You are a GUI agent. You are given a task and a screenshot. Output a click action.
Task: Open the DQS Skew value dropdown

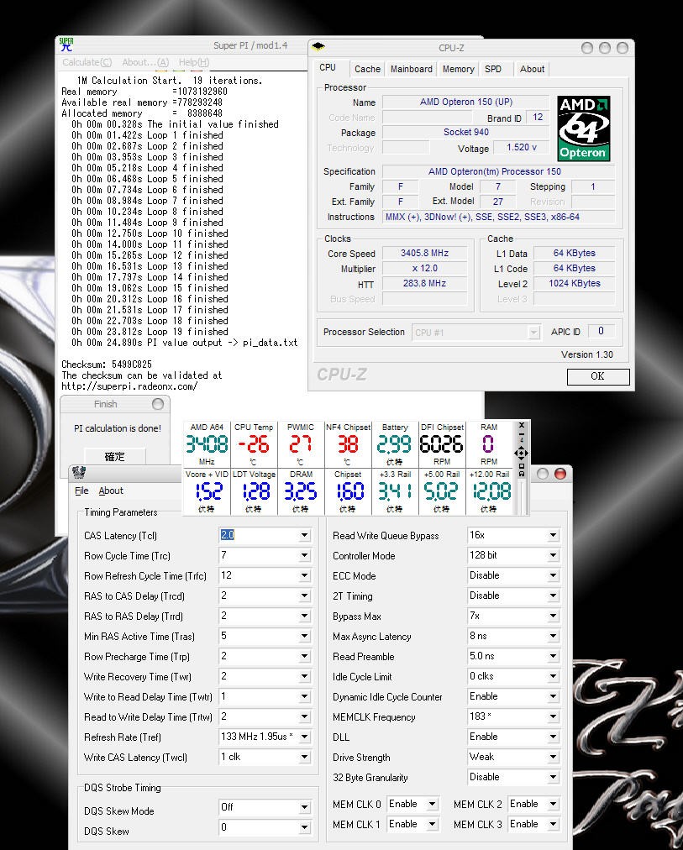[305, 827]
